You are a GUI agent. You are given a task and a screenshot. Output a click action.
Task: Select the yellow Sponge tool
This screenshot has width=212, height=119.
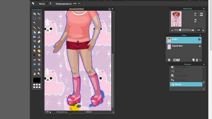(39, 51)
